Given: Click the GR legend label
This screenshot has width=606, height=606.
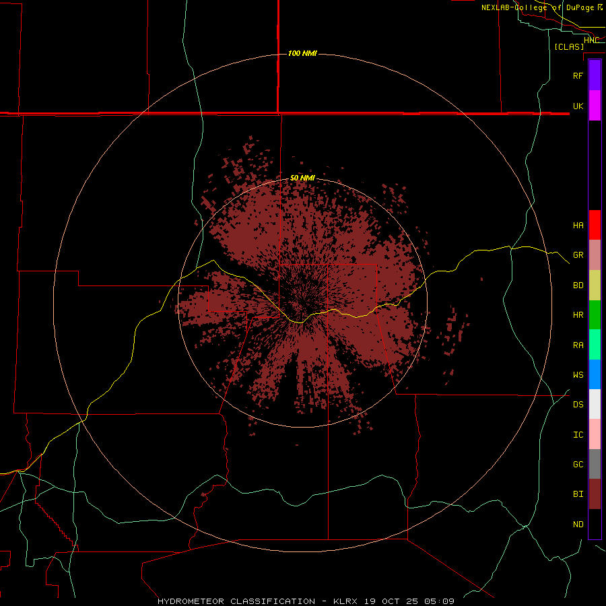Looking at the screenshot, I should 578,255.
